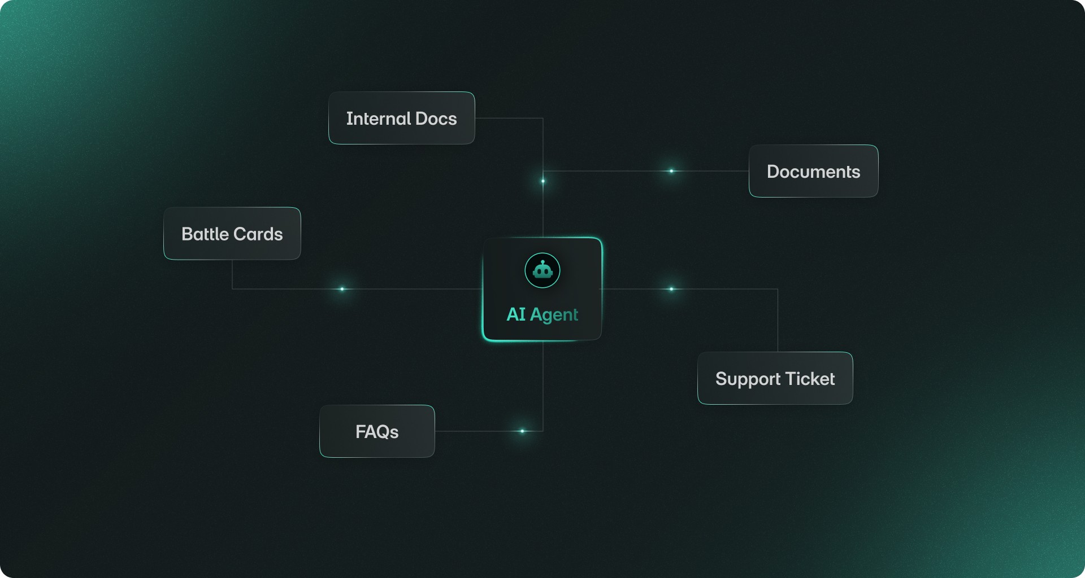This screenshot has width=1085, height=578.
Task: Select the Support Ticket node
Action: coord(775,378)
